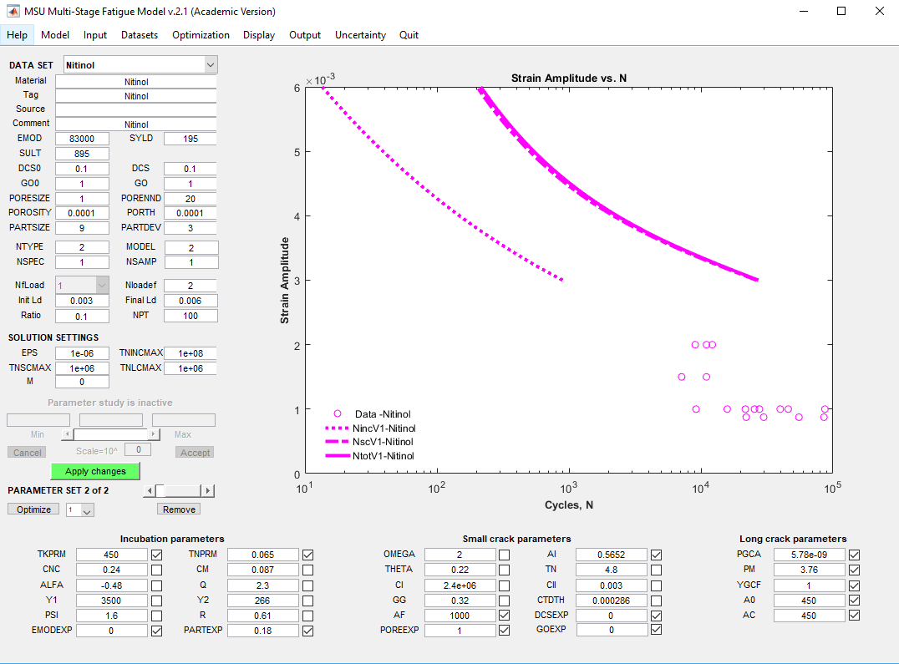Enable the OMEGA small crack checkbox
This screenshot has height=664, width=899.
coord(504,555)
